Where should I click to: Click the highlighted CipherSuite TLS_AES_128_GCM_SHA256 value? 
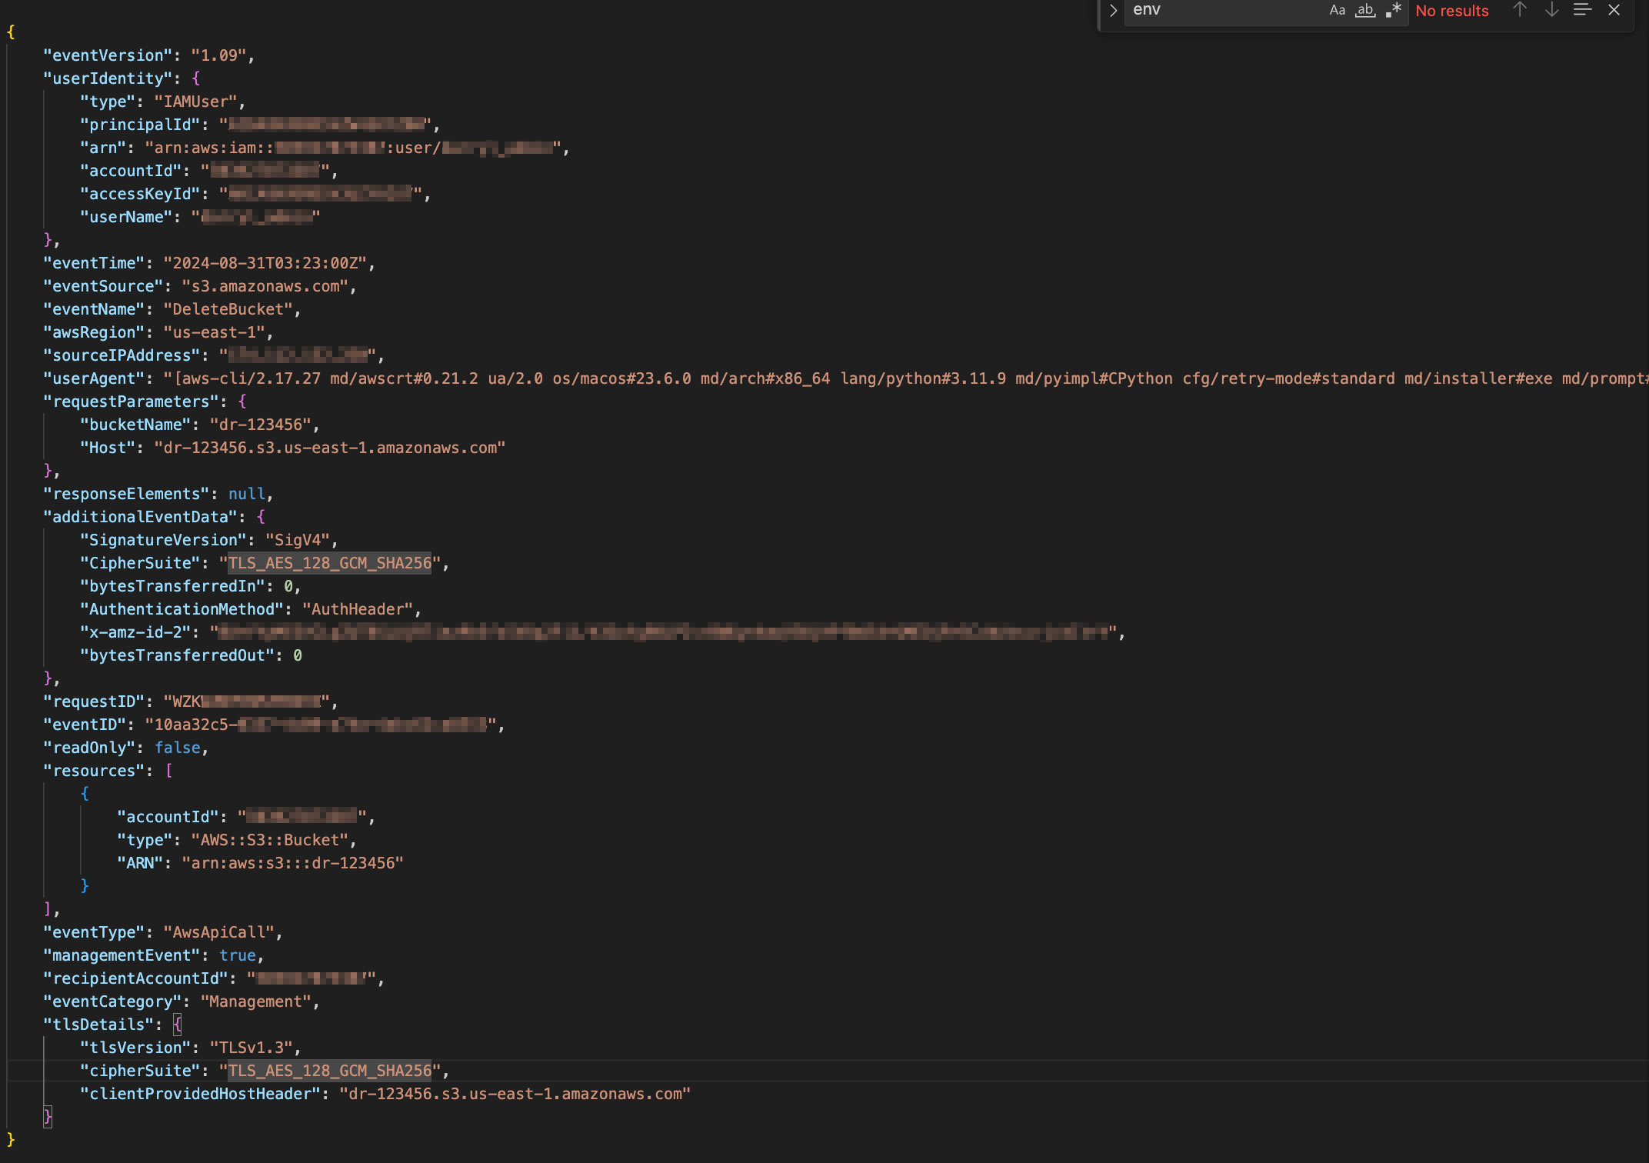[x=330, y=563]
